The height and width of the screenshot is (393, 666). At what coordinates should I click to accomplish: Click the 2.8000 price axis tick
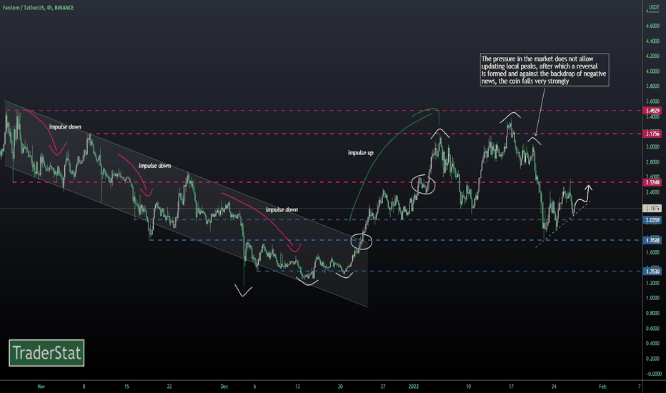coord(653,162)
